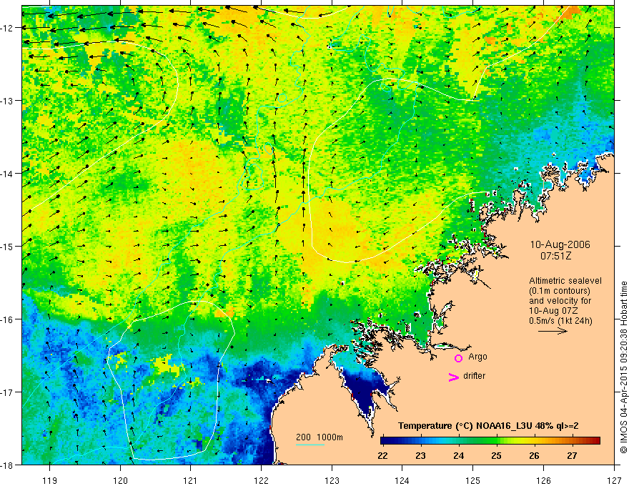Click the longitude axis label 119
Screen dimensions: 629x486
tap(50, 480)
